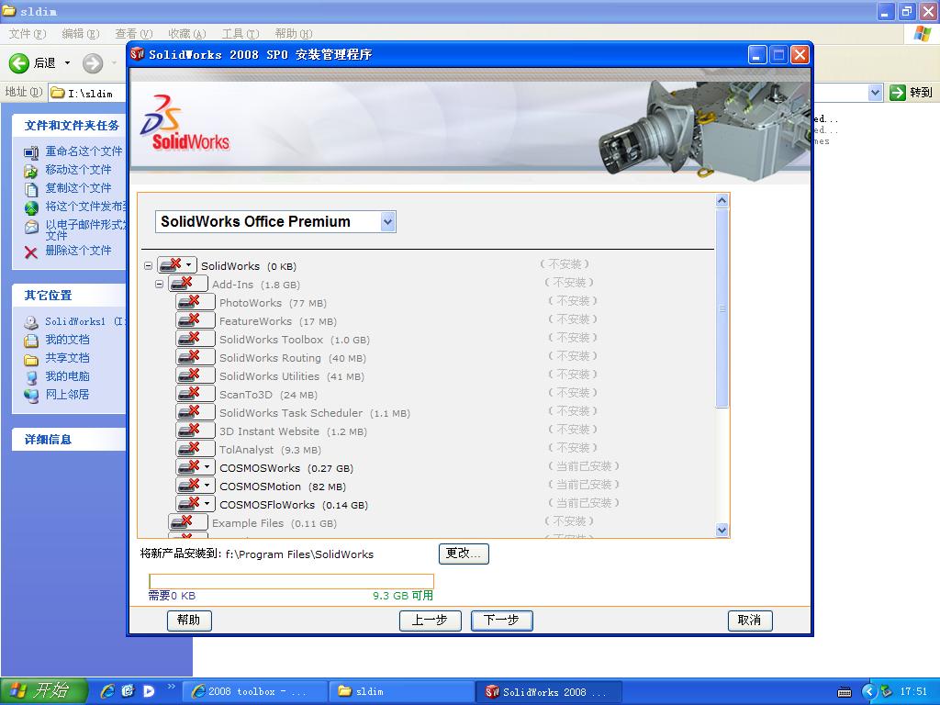Proceed with the 下一步 button

click(501, 620)
